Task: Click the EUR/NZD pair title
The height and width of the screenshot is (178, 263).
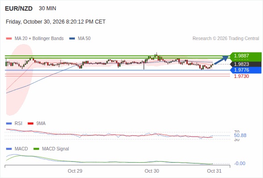Action: 19,8
